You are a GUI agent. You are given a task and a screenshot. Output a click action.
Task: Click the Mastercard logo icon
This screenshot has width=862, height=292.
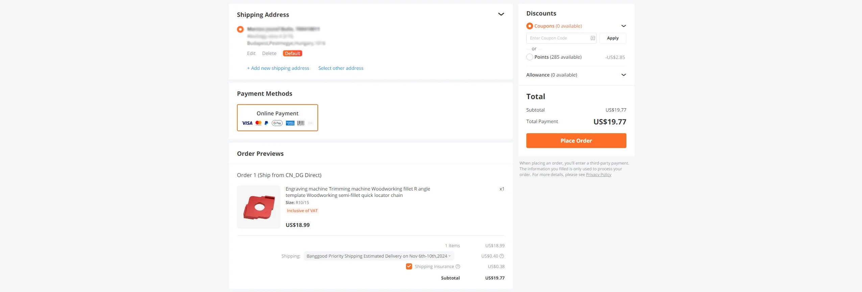pos(259,123)
